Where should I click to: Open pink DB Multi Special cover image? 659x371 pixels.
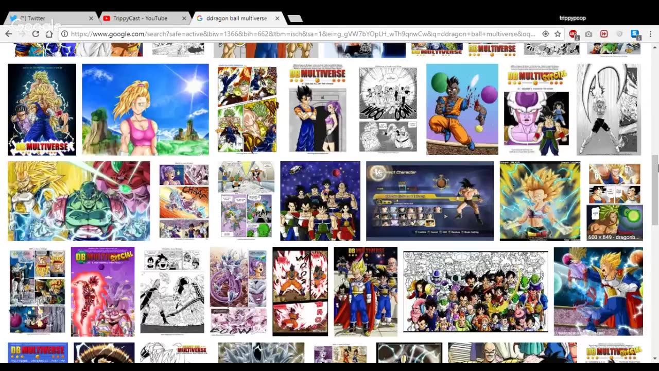102,292
